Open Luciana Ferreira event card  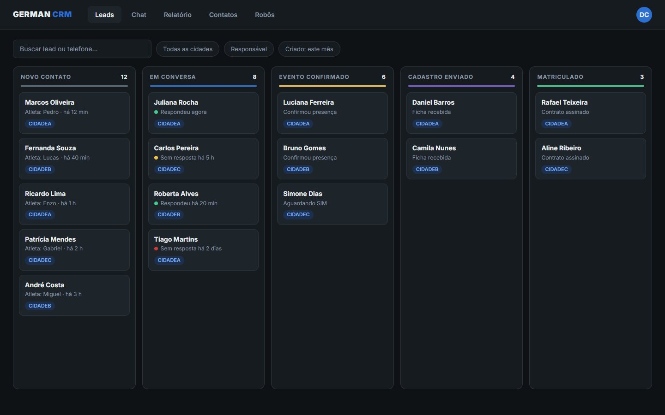coord(332,113)
